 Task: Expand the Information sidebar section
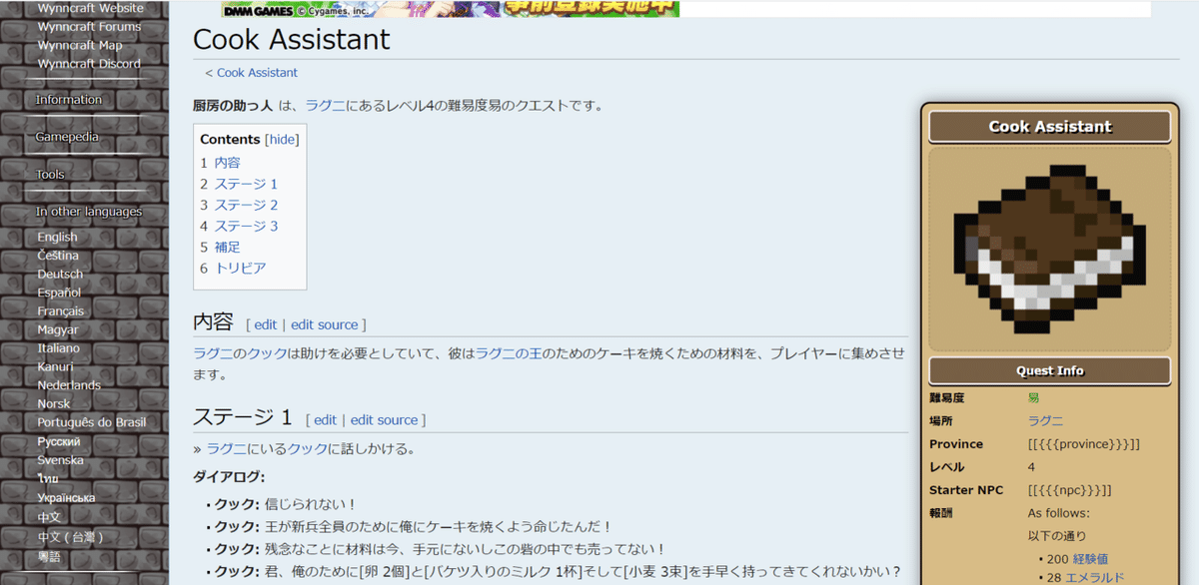(70, 99)
